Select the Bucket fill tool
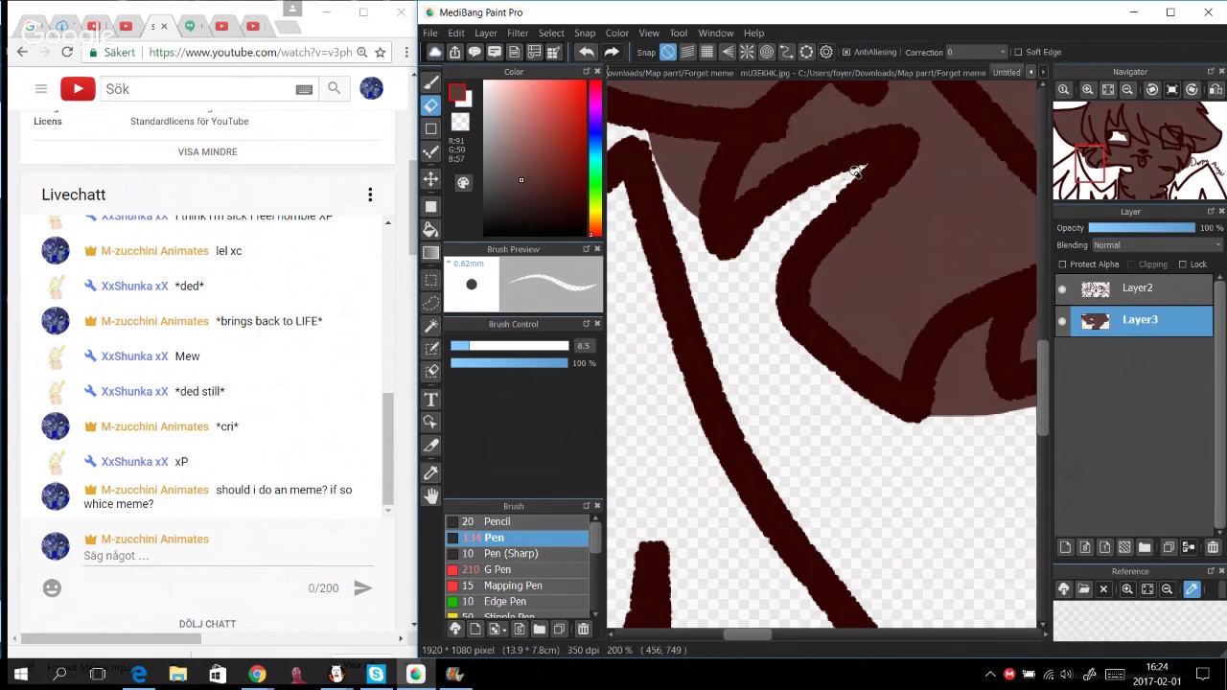Viewport: 1227px width, 690px height. (431, 229)
